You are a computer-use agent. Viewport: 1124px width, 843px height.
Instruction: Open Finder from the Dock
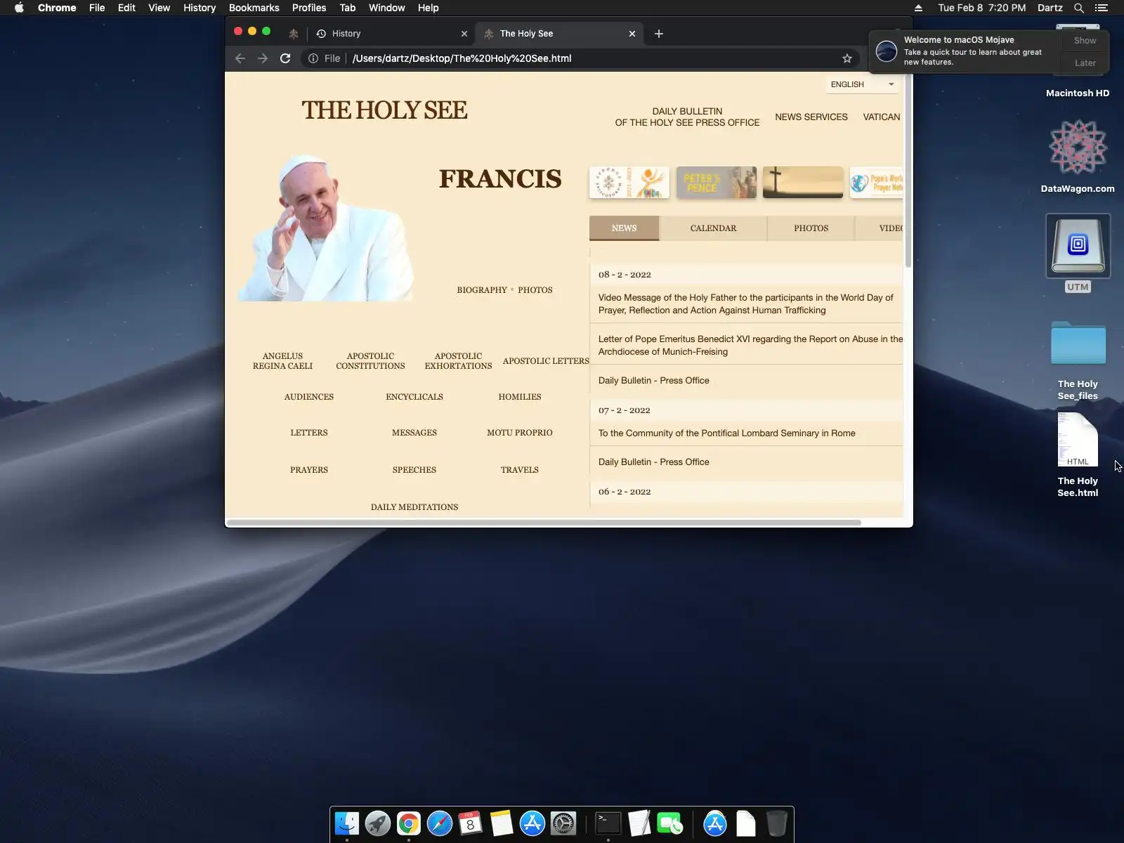coord(347,823)
